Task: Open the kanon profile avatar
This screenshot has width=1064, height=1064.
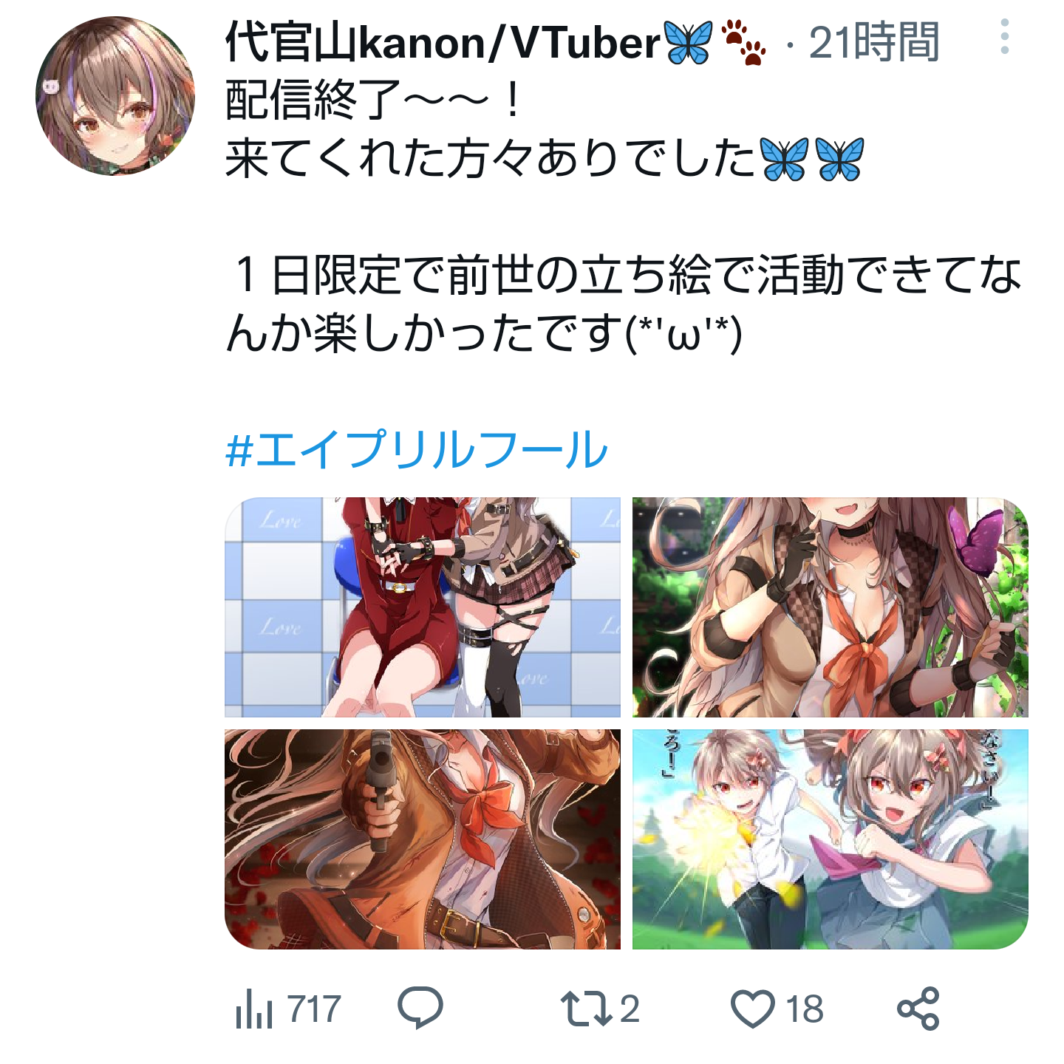Action: [x=115, y=96]
